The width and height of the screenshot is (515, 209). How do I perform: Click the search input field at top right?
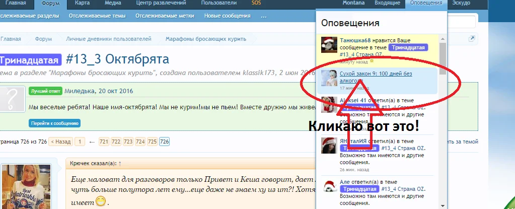(x=461, y=22)
